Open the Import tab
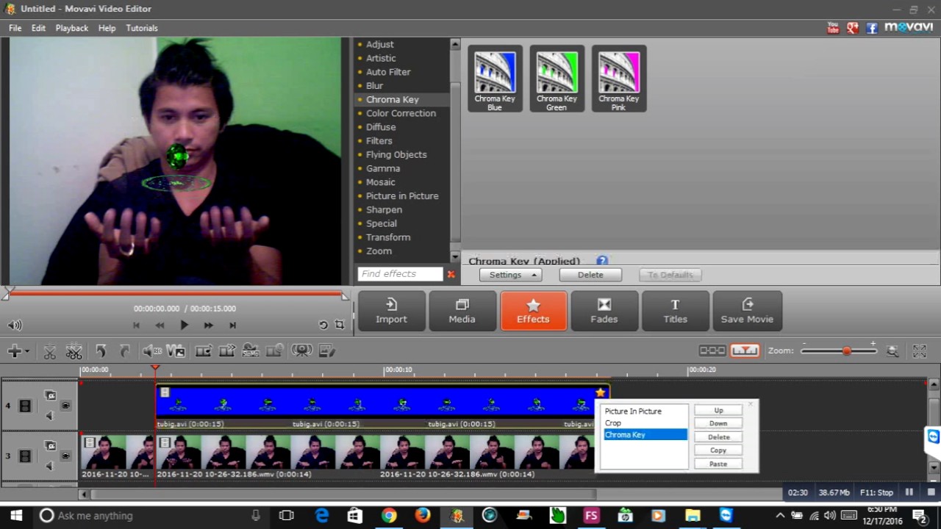Viewport: 941px width, 529px height. click(391, 311)
